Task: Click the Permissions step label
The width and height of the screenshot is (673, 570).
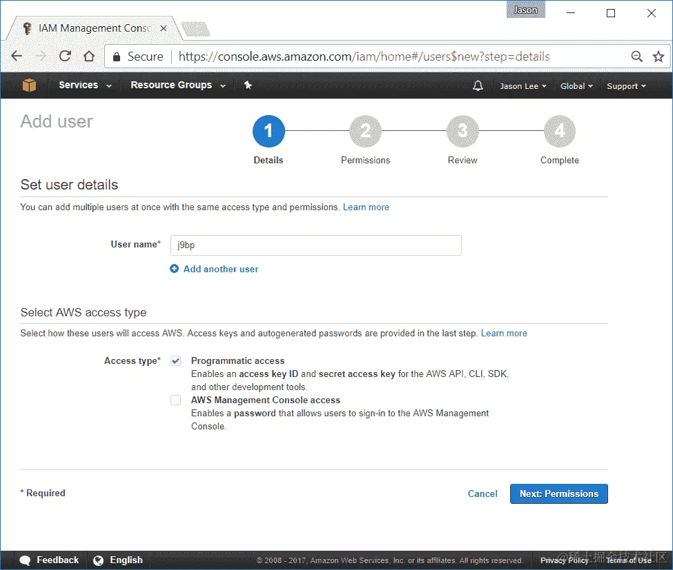Action: pyautogui.click(x=365, y=161)
